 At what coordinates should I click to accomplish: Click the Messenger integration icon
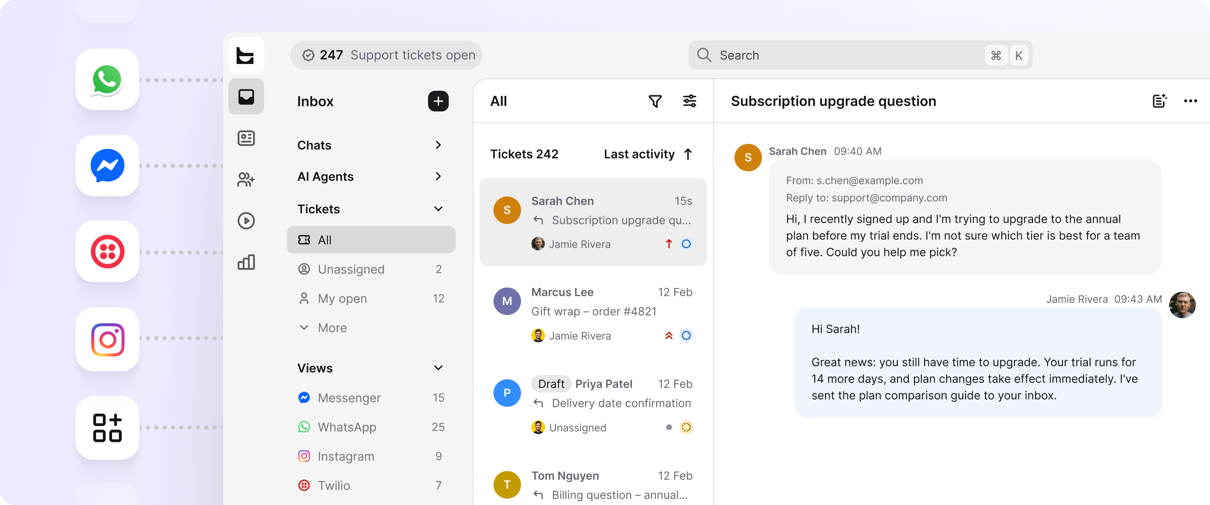107,165
